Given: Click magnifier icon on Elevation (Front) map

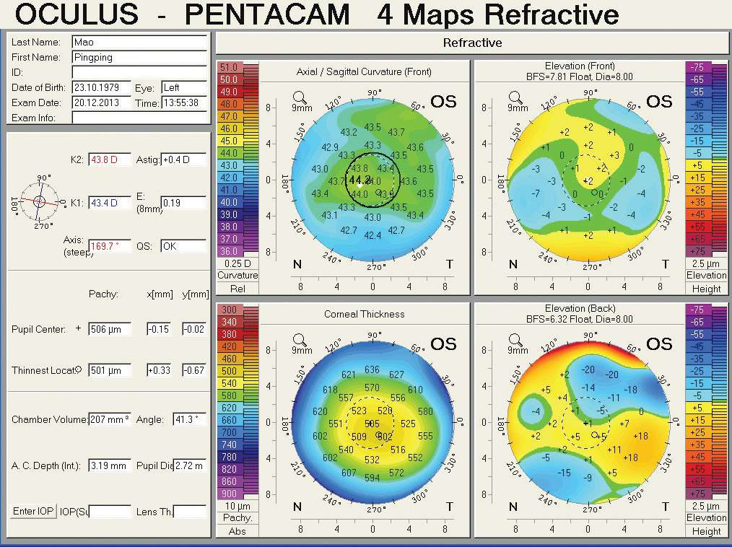Looking at the screenshot, I should 515,97.
